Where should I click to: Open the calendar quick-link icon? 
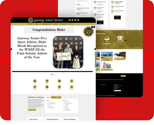pos(72,81)
